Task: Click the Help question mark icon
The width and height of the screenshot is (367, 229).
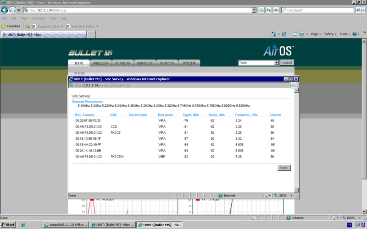Action: (355, 34)
